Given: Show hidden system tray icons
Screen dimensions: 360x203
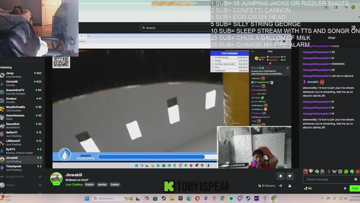Looking at the screenshot, I should click(322, 198).
